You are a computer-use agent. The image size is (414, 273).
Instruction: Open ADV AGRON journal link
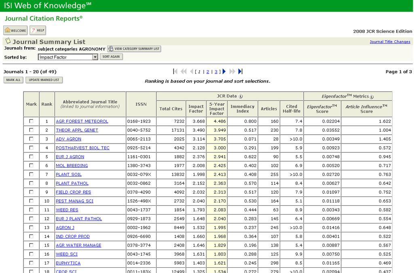[68, 139]
